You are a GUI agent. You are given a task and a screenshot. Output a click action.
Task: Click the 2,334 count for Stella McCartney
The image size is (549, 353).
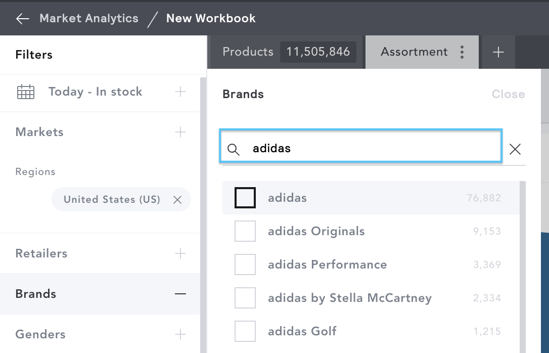click(487, 298)
